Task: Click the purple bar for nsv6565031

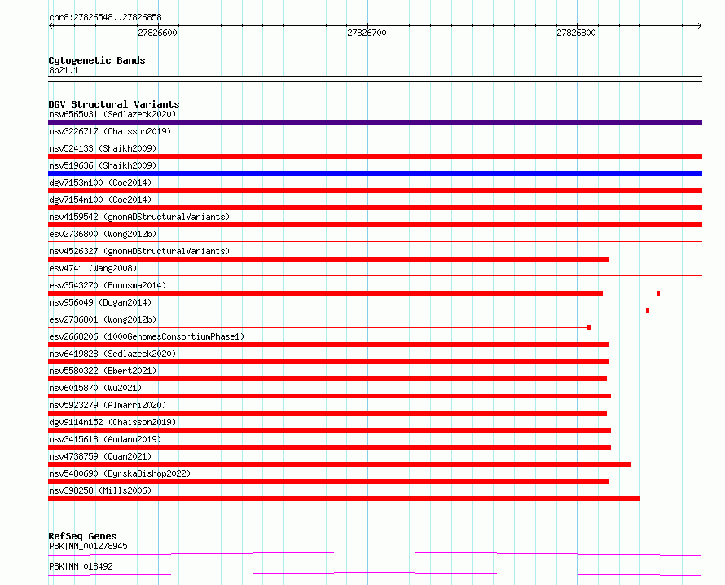Action: [375, 122]
